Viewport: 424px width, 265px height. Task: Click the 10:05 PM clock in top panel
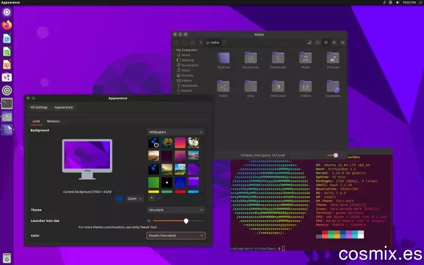409,3
